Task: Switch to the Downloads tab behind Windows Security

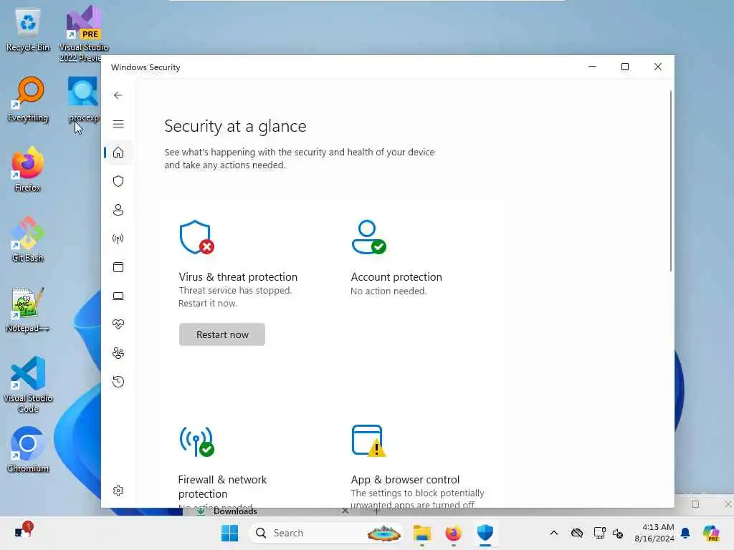Action: [x=235, y=511]
